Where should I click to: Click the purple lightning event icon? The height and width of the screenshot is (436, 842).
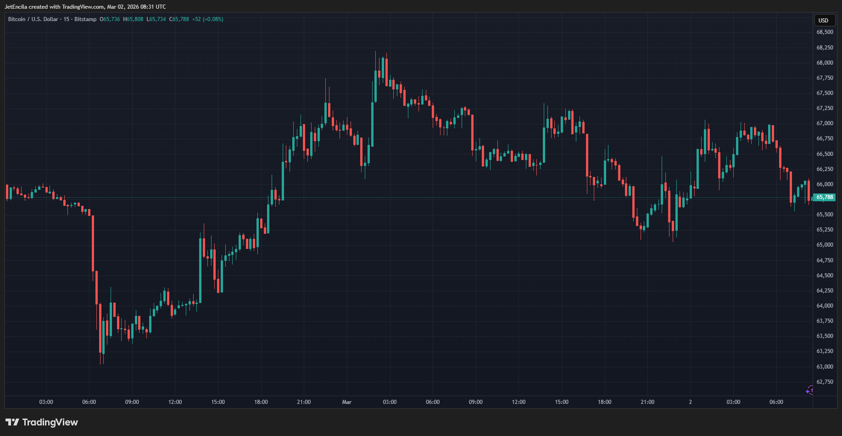click(x=809, y=391)
